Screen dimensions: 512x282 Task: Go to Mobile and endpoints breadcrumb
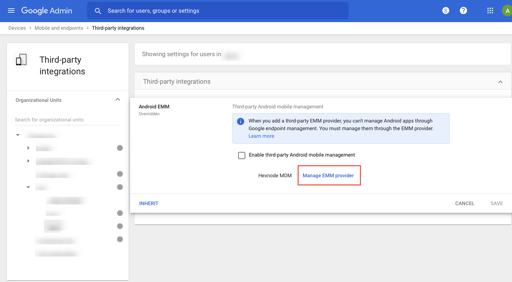pyautogui.click(x=59, y=28)
